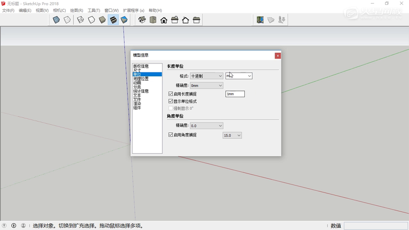Select 地理位置 in the model info list
The width and height of the screenshot is (409, 230).
(x=141, y=78)
